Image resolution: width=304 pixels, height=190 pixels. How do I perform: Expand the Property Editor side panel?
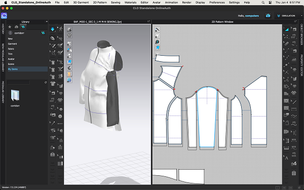301,63
